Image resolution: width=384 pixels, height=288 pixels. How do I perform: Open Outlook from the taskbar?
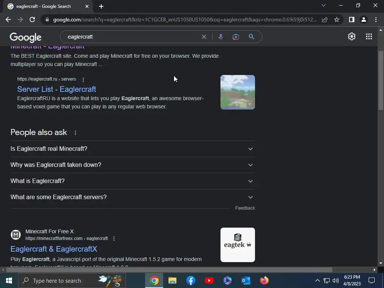click(x=246, y=280)
